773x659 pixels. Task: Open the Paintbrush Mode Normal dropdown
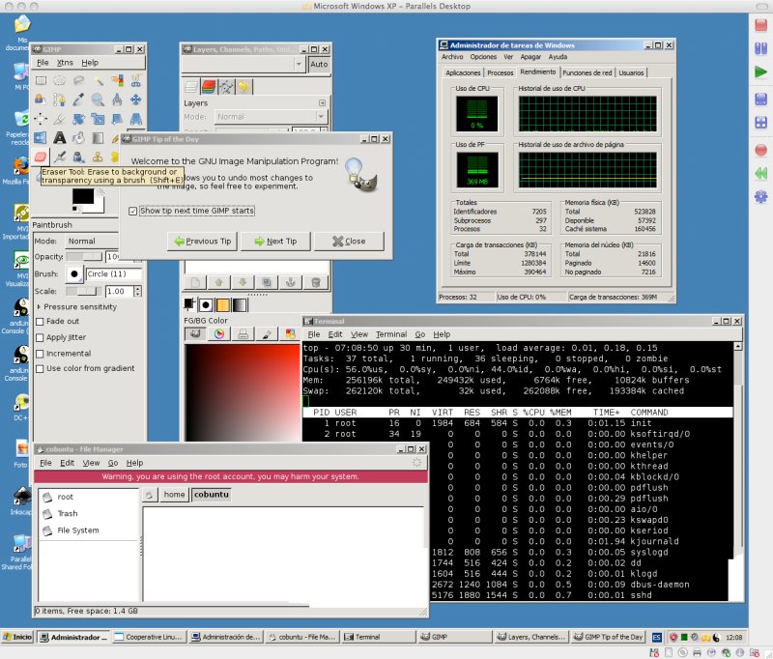(93, 241)
